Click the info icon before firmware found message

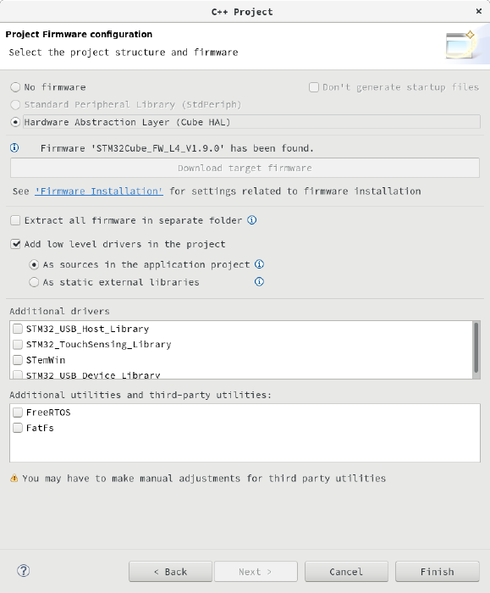point(14,147)
